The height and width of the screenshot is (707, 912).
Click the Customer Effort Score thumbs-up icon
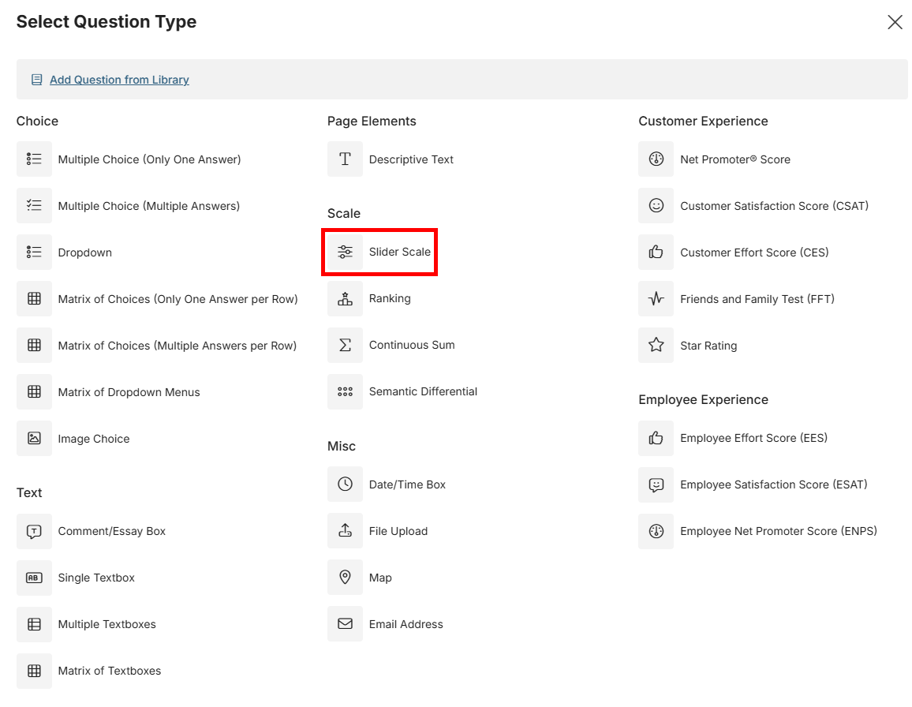click(x=656, y=252)
